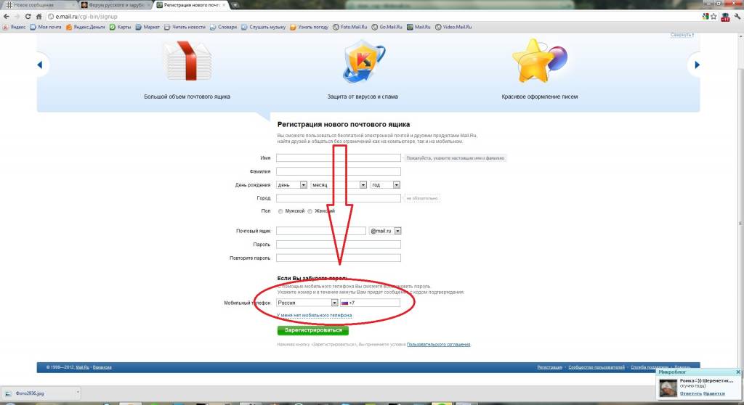Open the dropdown arrow next to Фото2936.jpg download
744x405 pixels.
[78, 392]
